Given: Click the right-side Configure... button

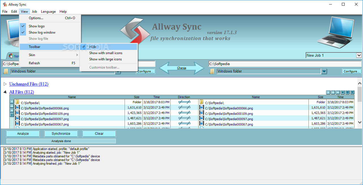Looking at the screenshot, I should coord(352,71).
